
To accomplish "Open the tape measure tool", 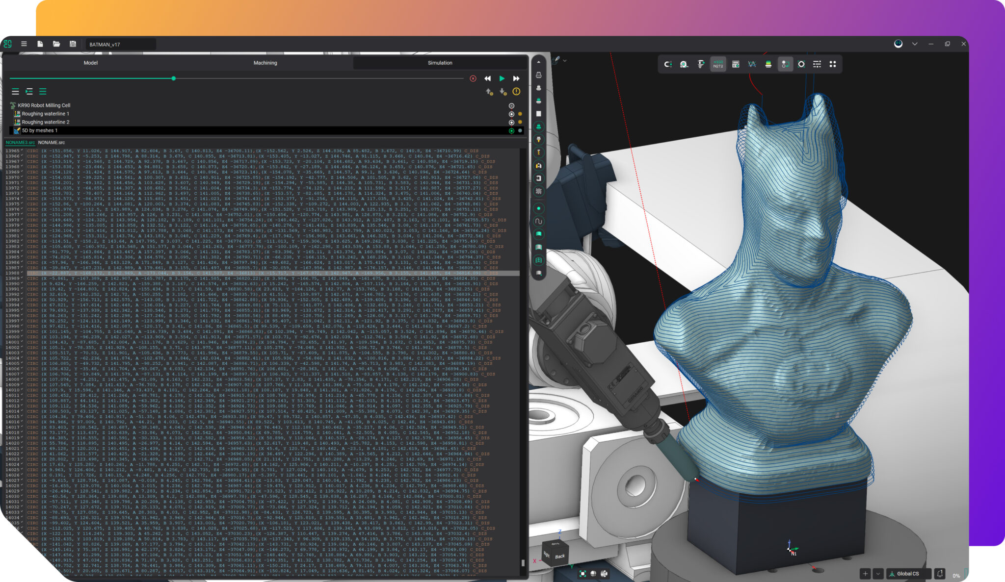I will 684,64.
